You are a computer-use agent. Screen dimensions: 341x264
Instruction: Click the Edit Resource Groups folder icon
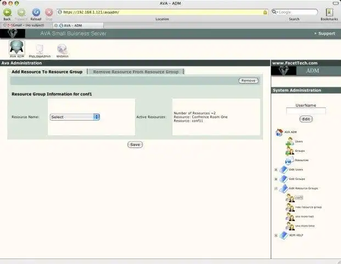point(283,189)
